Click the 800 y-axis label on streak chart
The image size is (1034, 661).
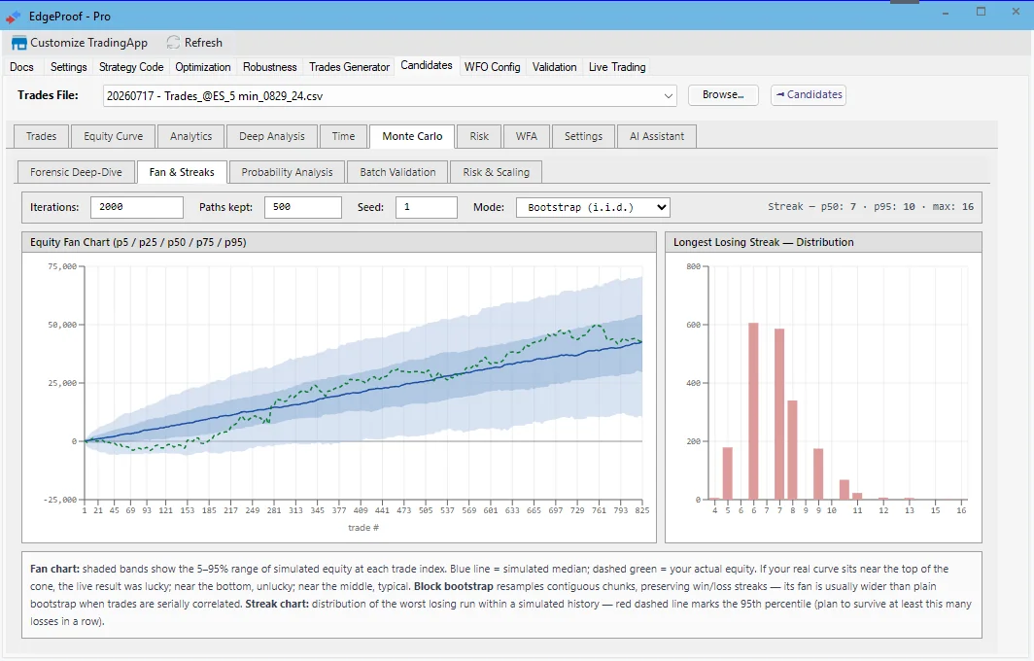(x=693, y=266)
